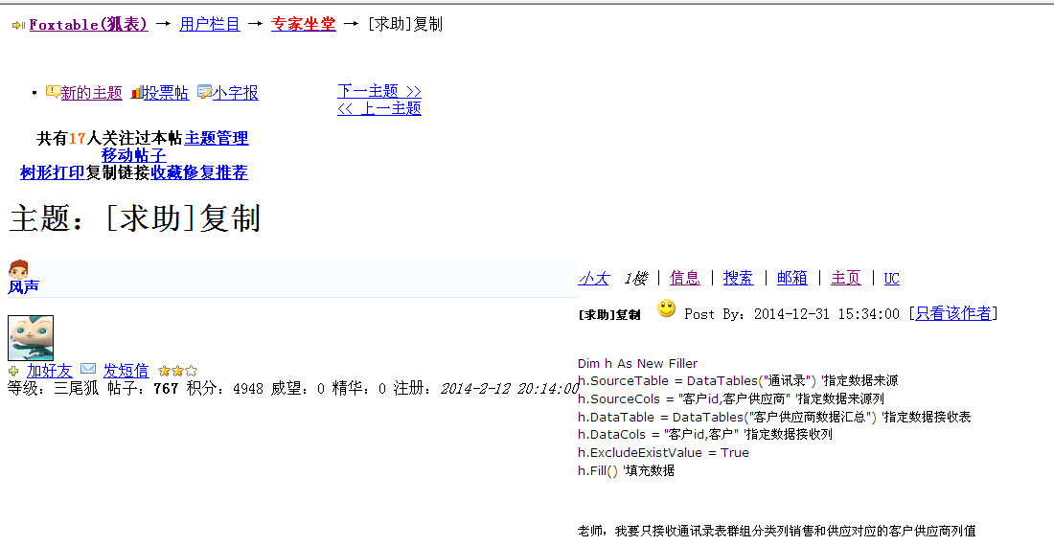
Task: Visit the poster's 主页 link
Action: pyautogui.click(x=846, y=278)
